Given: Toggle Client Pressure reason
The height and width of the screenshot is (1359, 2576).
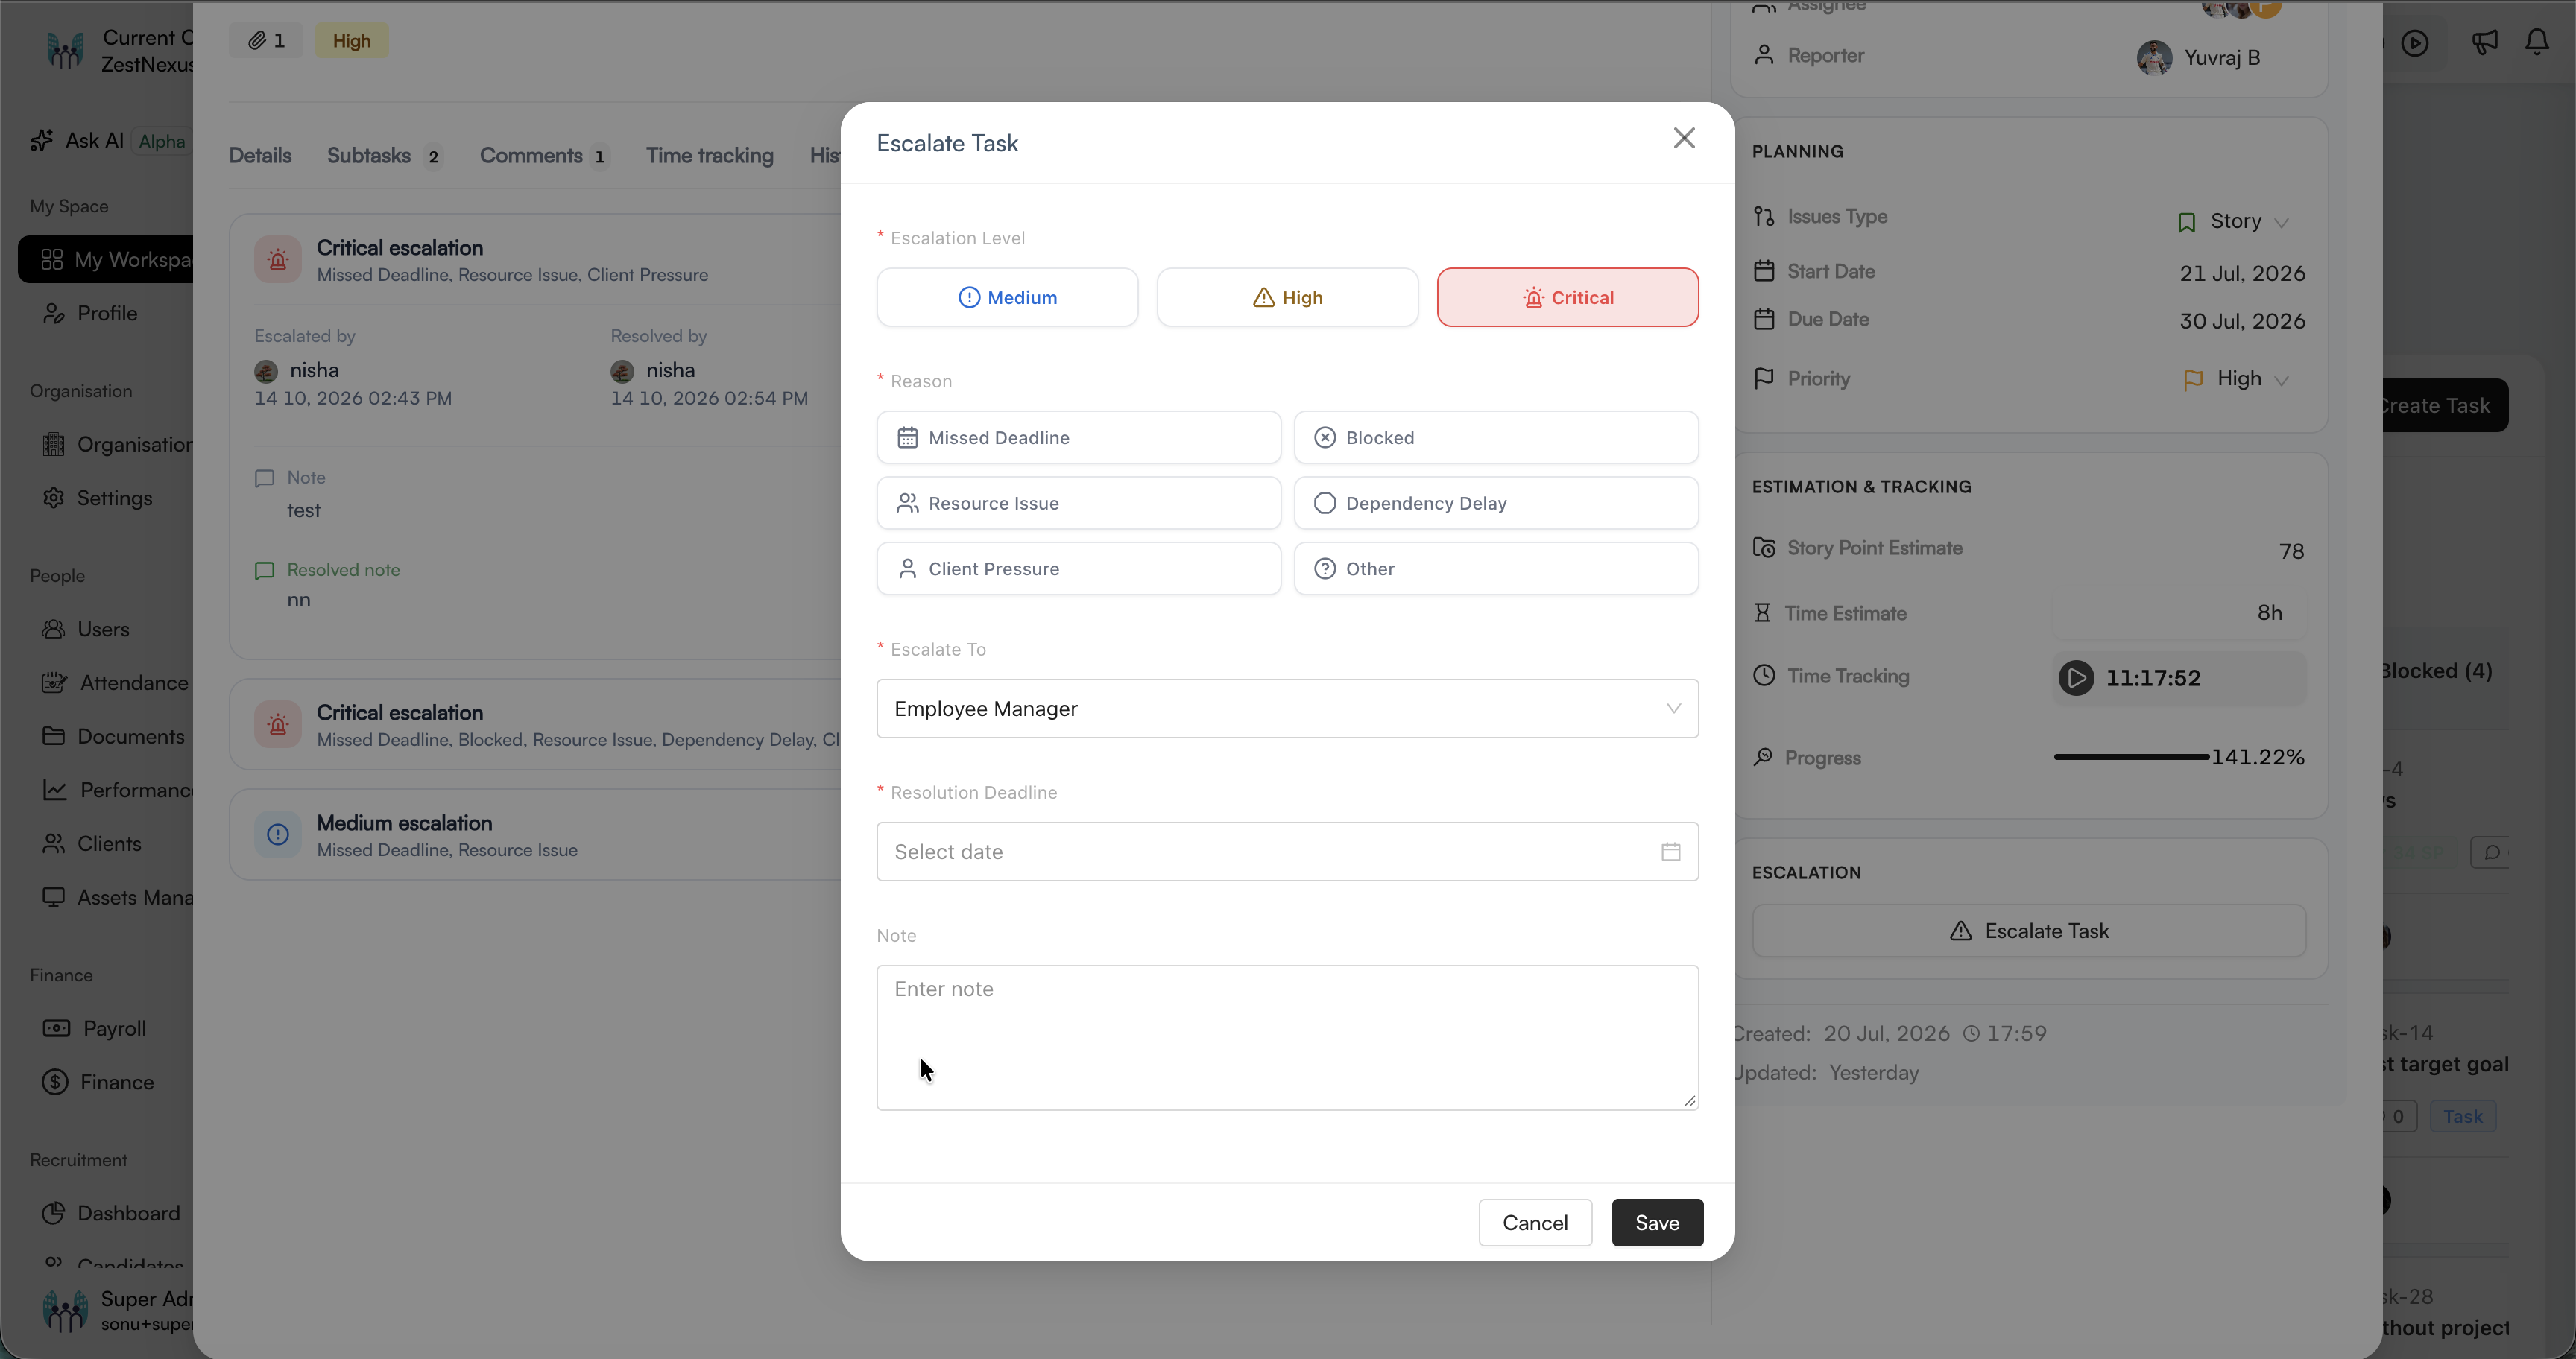Looking at the screenshot, I should pos(1078,568).
